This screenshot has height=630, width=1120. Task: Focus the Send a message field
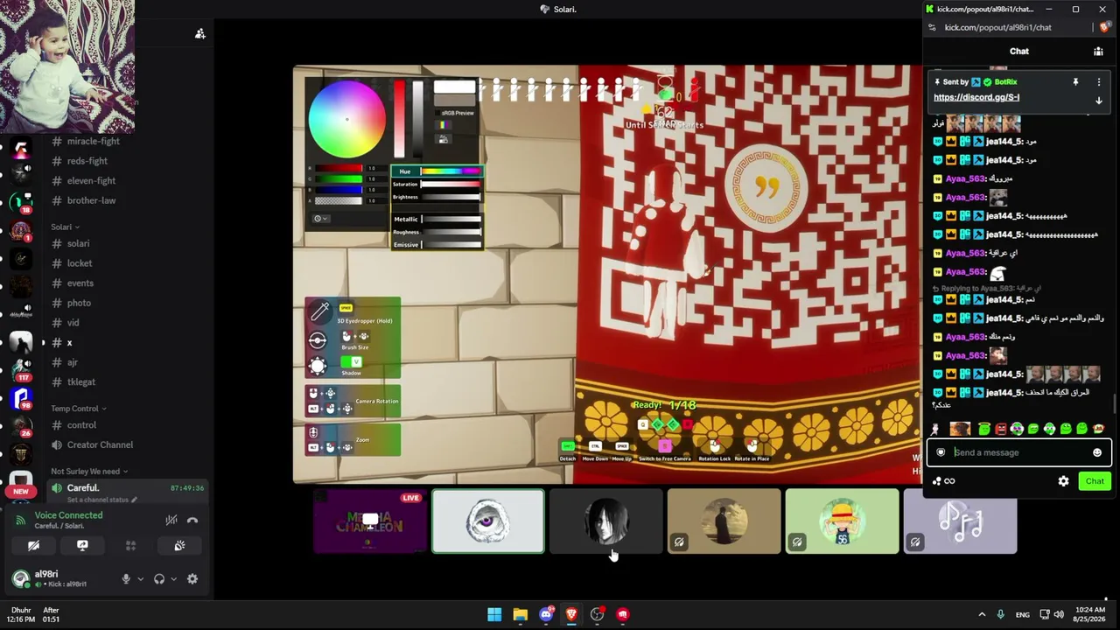[1019, 452]
